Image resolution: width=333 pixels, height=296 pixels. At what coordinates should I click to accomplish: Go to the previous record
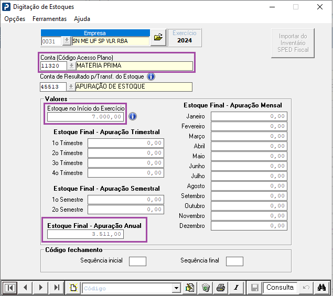25,288
